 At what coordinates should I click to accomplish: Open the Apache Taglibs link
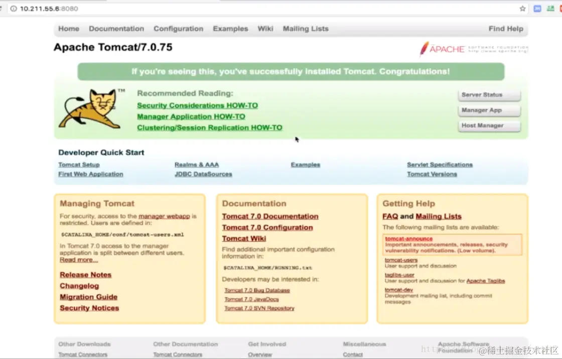click(486, 281)
